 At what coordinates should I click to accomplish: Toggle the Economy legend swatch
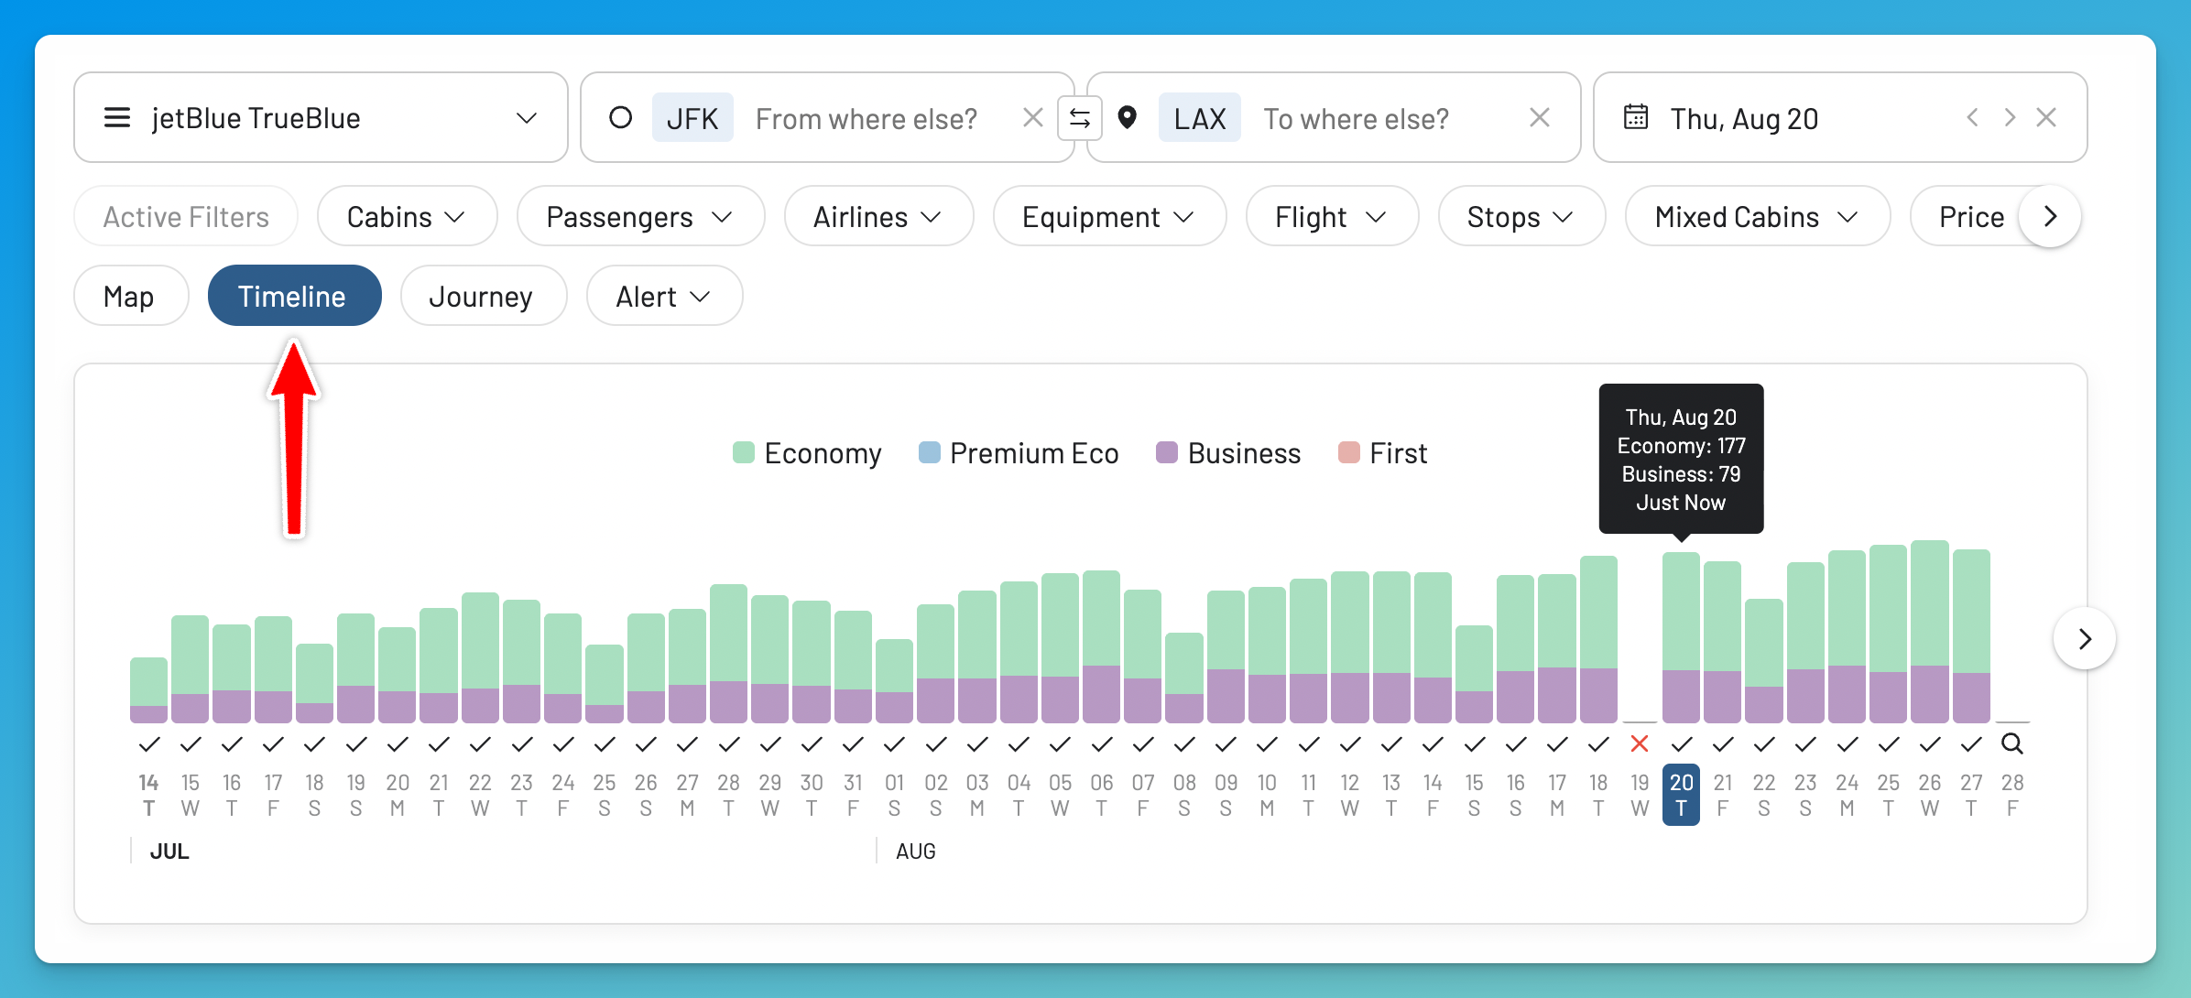[x=743, y=452]
